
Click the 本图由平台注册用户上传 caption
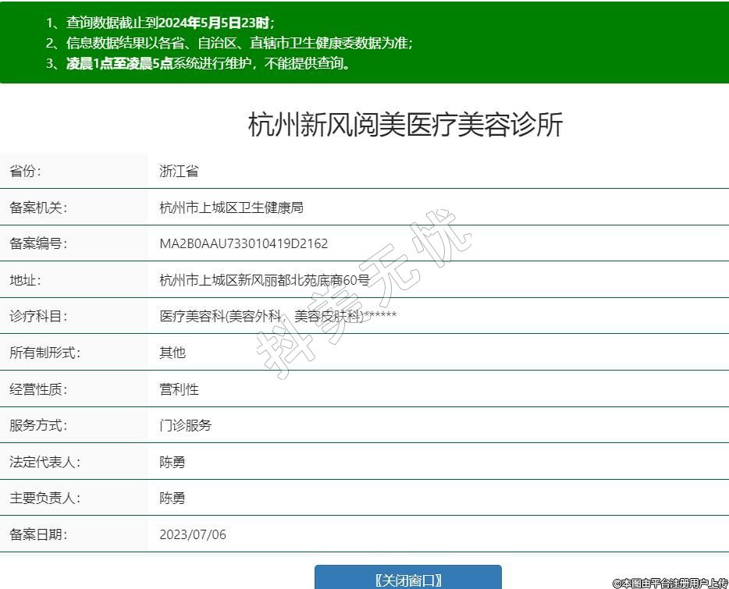pos(670,583)
